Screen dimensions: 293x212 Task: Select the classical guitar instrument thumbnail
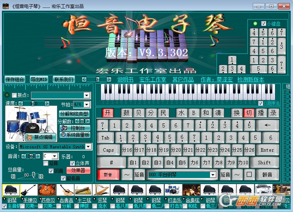(x=65, y=190)
